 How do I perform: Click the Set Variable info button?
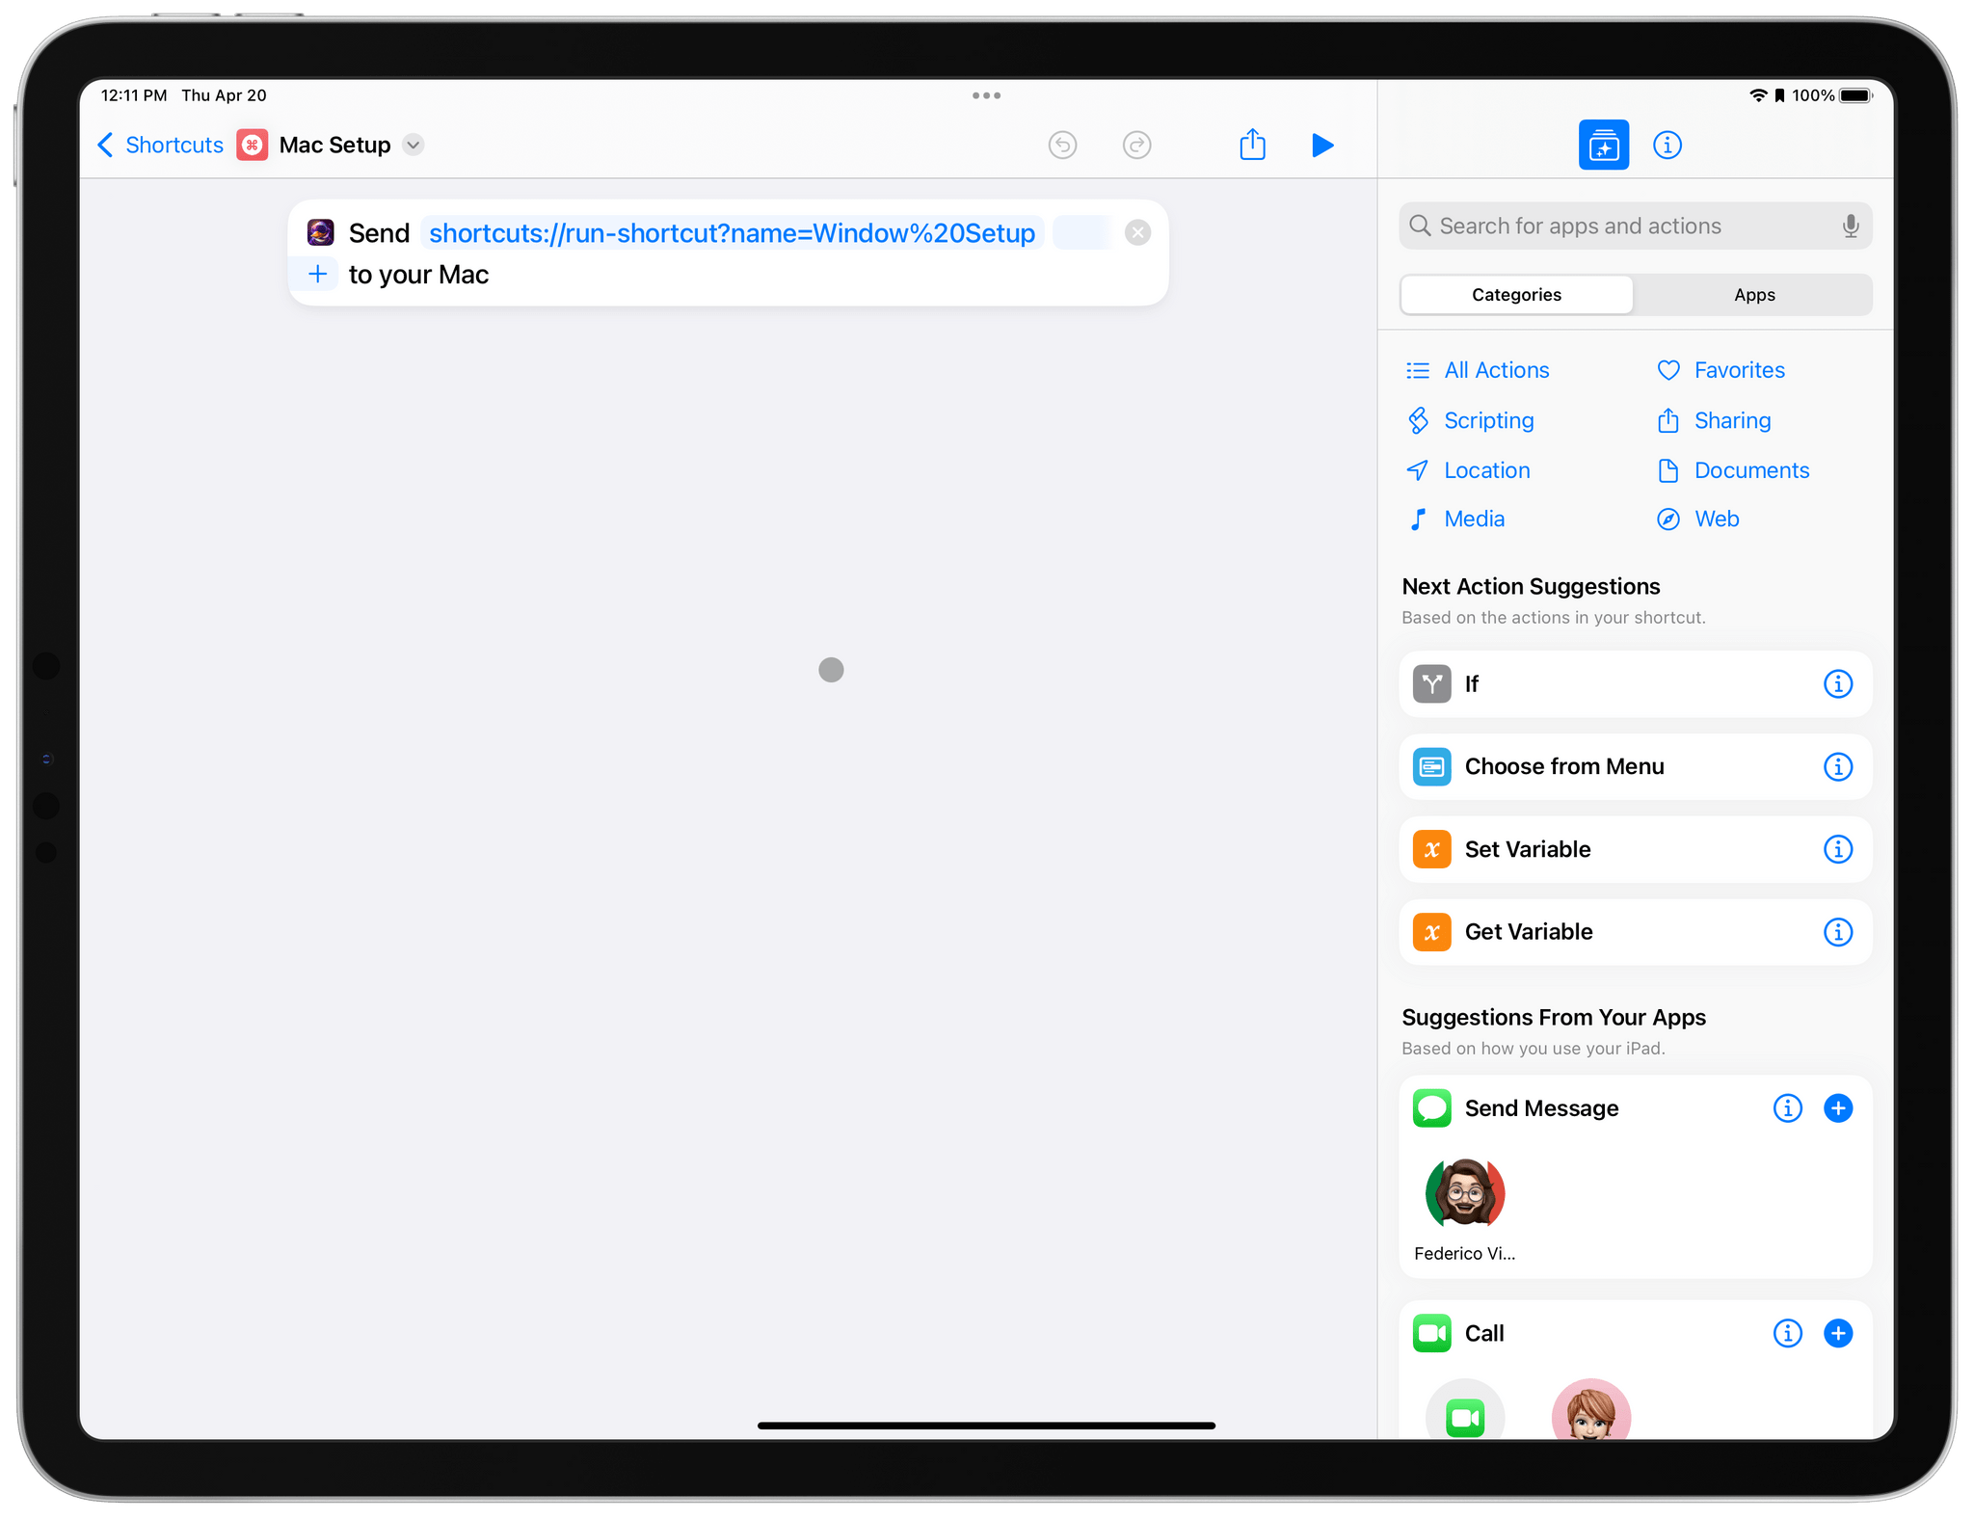(1838, 849)
